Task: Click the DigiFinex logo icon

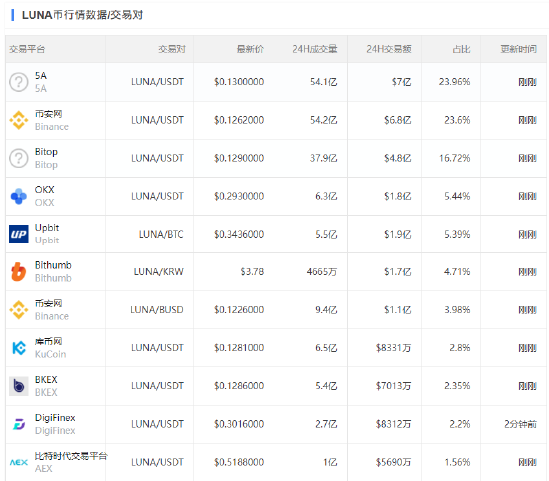Action: [19, 424]
